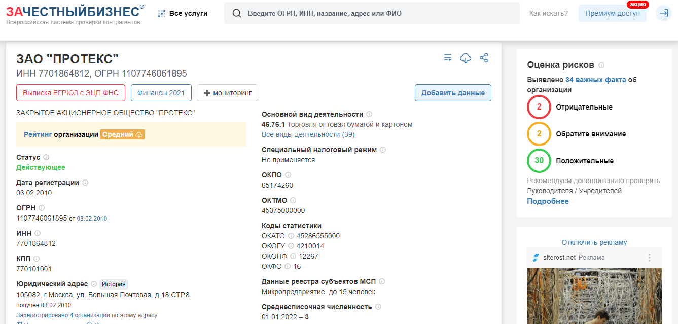
Task: Click Выписка ЕГРЮЛ с ЭЦП ФНС button
Action: (x=70, y=93)
